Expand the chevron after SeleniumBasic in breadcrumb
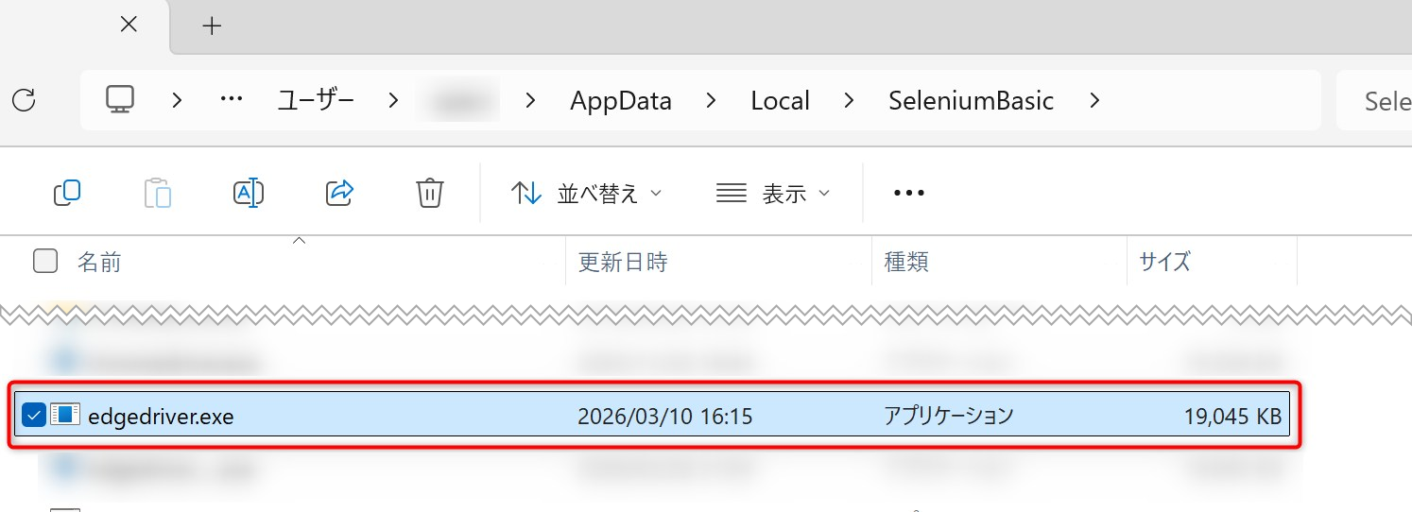Image resolution: width=1412 pixels, height=512 pixels. pyautogui.click(x=1094, y=100)
